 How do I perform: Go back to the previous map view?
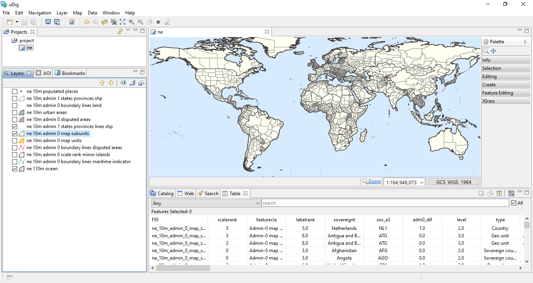(87, 22)
